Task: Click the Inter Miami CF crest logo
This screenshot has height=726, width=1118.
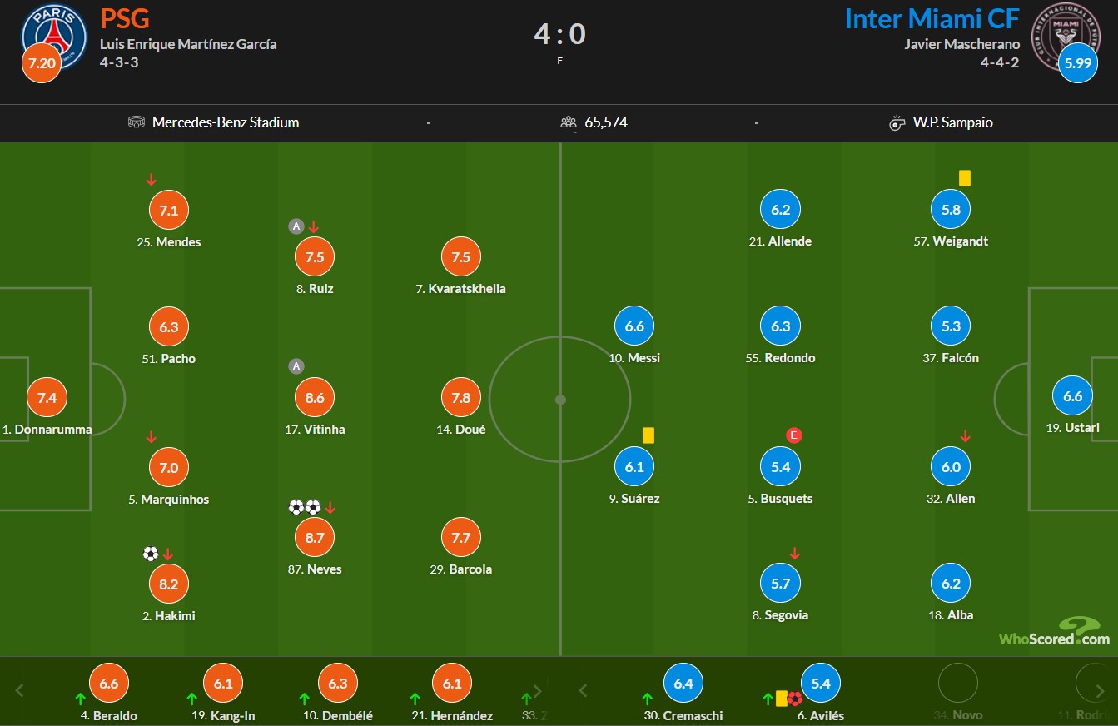Action: click(x=1064, y=37)
